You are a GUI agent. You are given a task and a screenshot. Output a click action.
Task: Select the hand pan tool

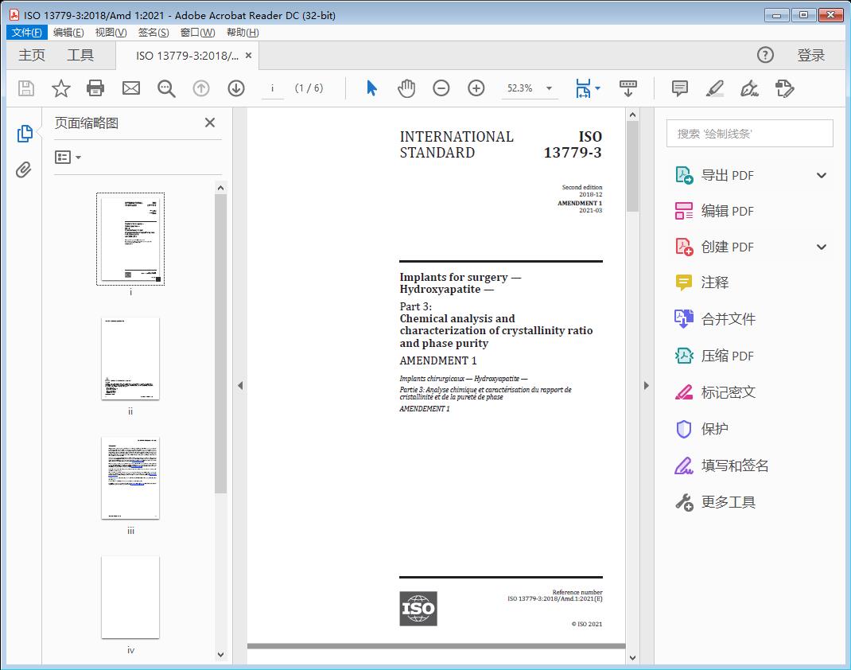(406, 88)
